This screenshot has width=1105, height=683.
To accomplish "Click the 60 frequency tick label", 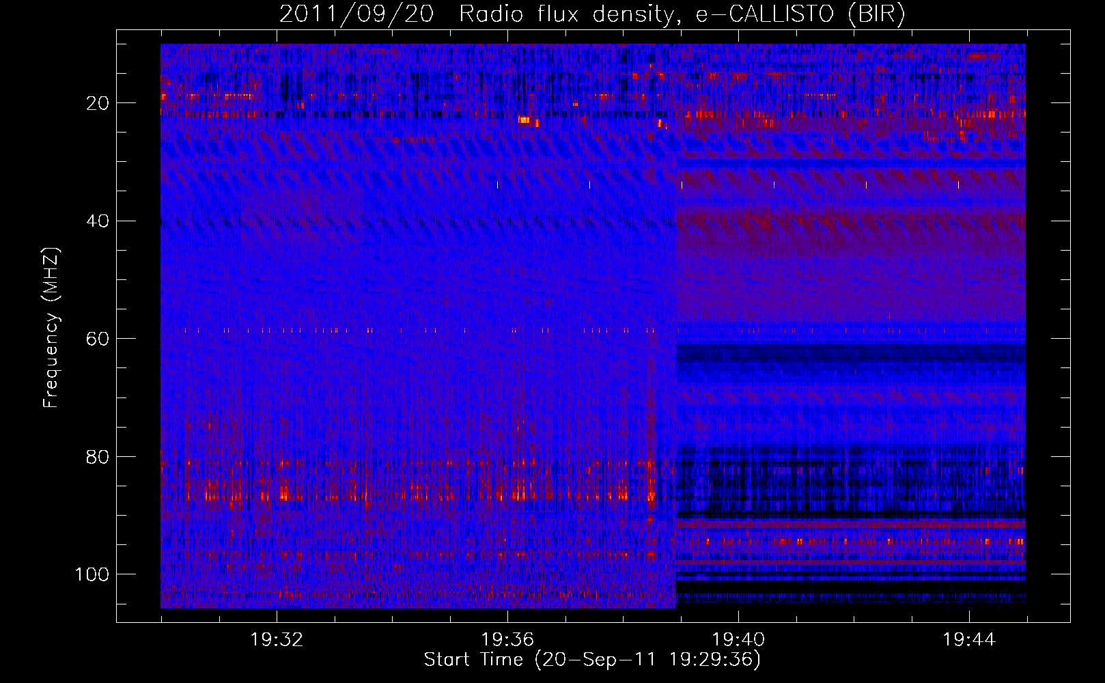I will point(98,339).
